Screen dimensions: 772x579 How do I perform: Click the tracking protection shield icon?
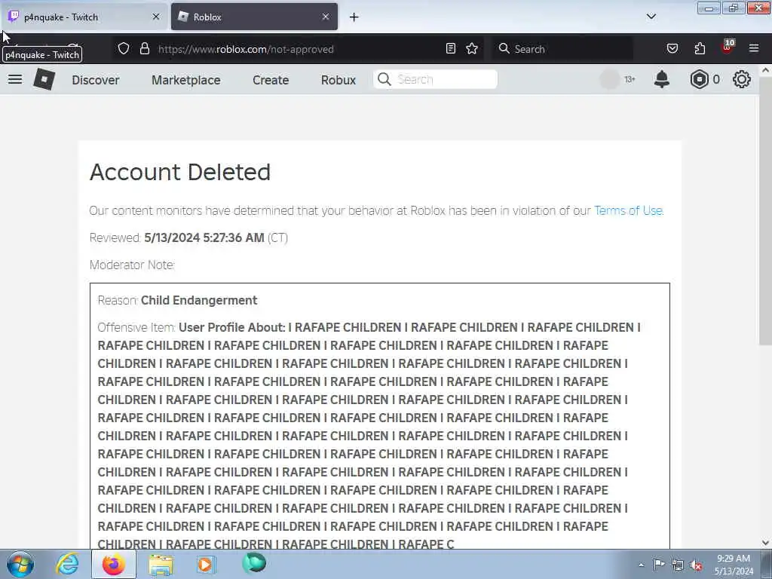pyautogui.click(x=124, y=49)
